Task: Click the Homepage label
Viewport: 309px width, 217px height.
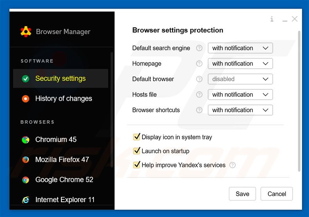Action: pos(147,64)
